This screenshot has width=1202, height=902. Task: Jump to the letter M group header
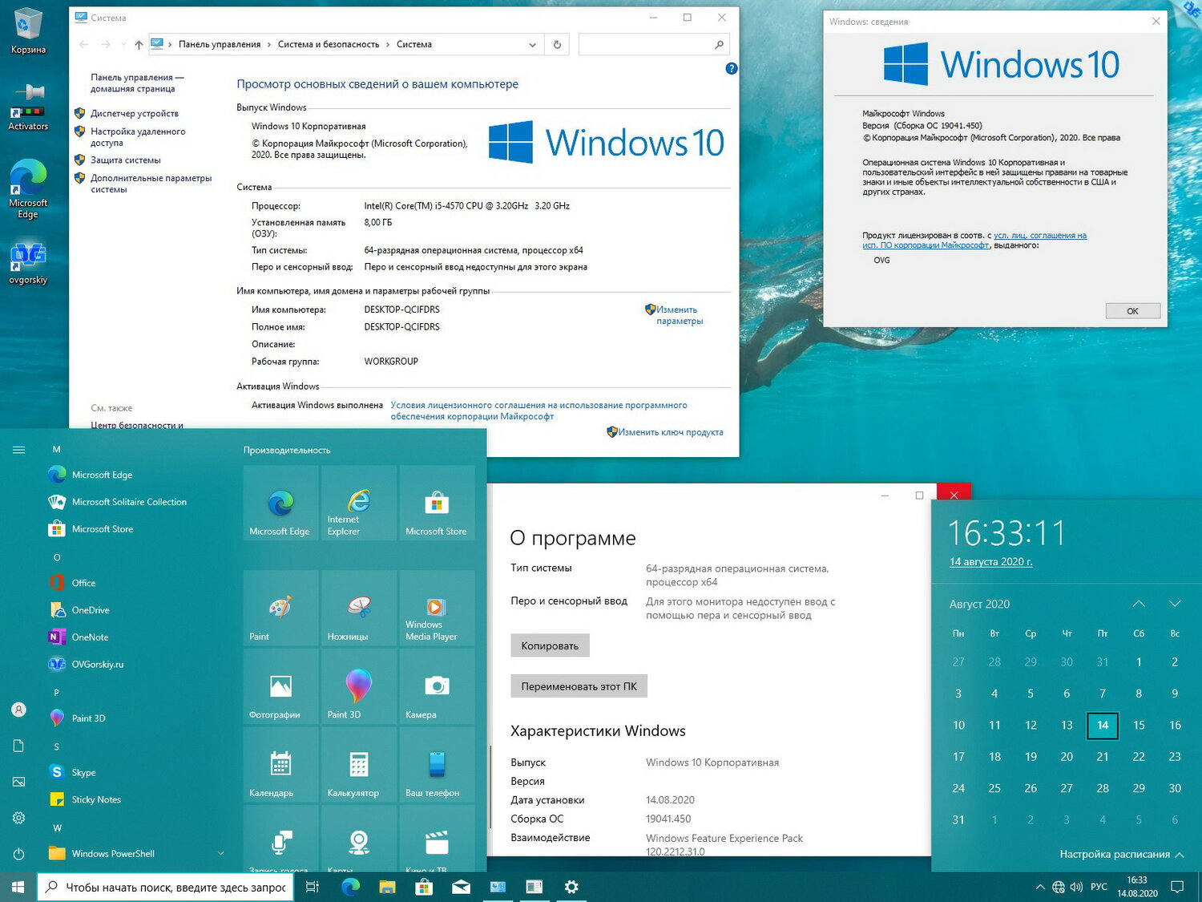point(57,450)
